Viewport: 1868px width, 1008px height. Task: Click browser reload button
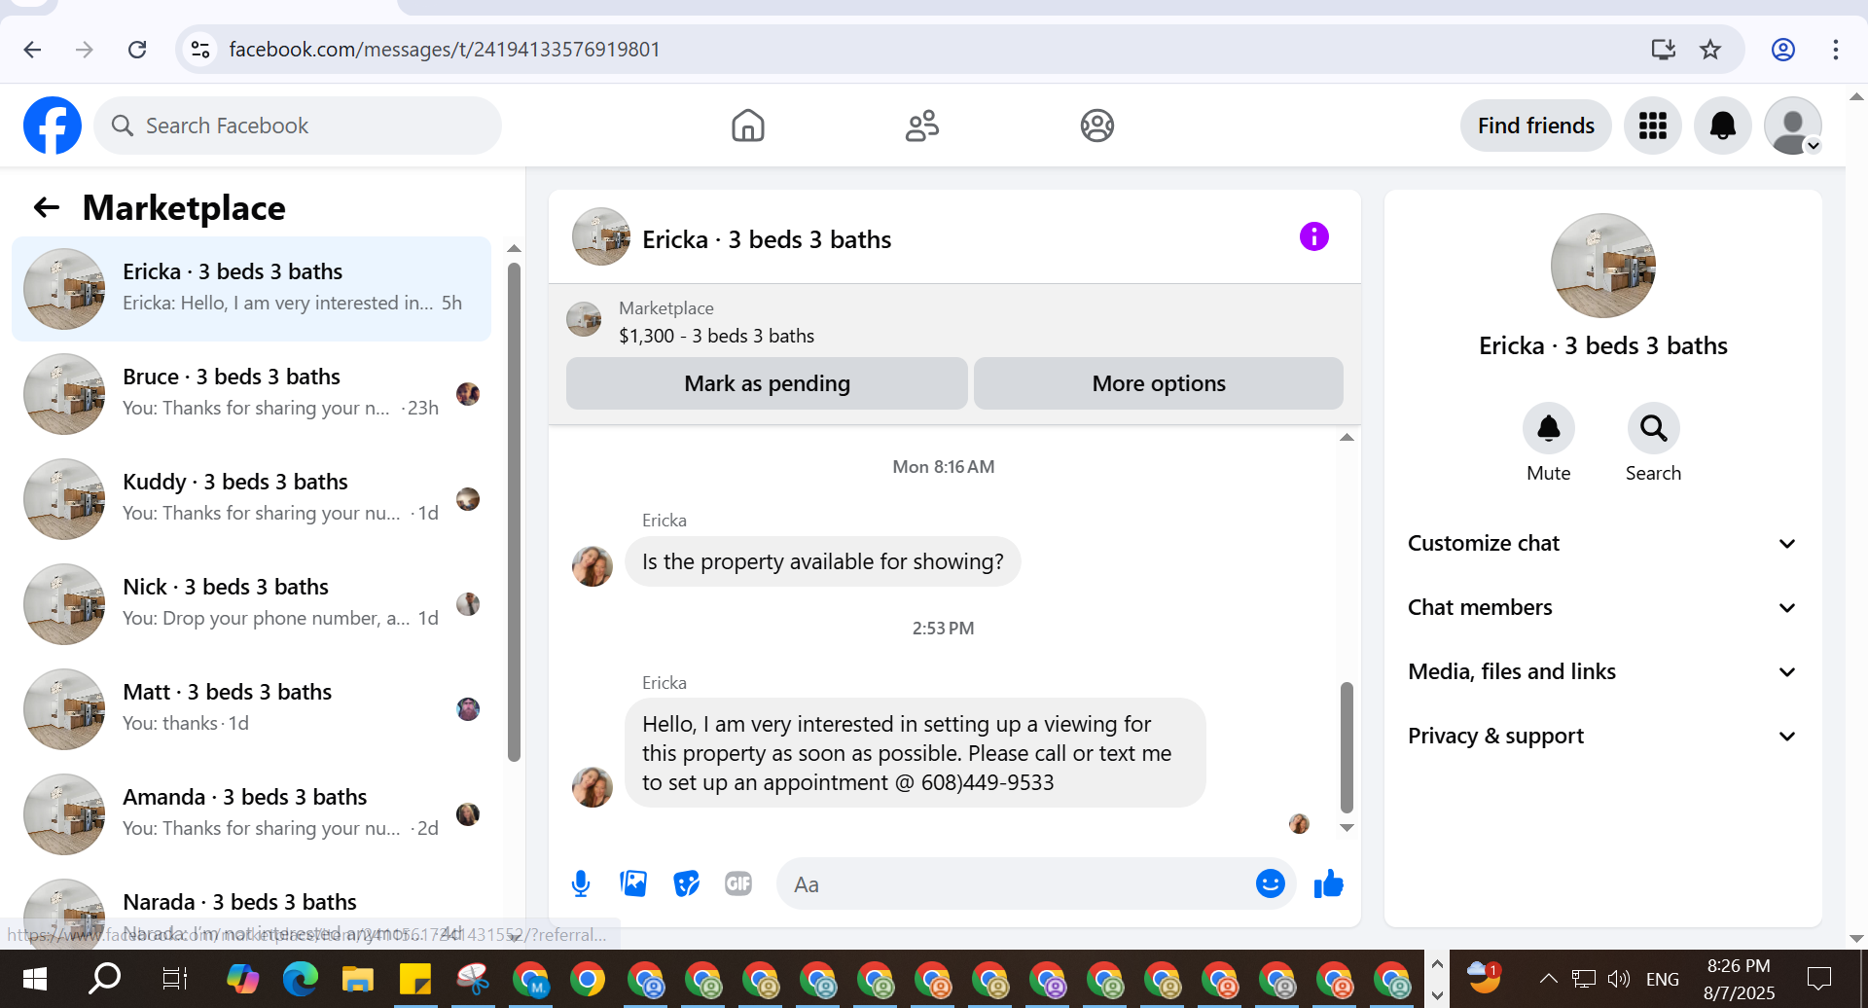[x=137, y=50]
